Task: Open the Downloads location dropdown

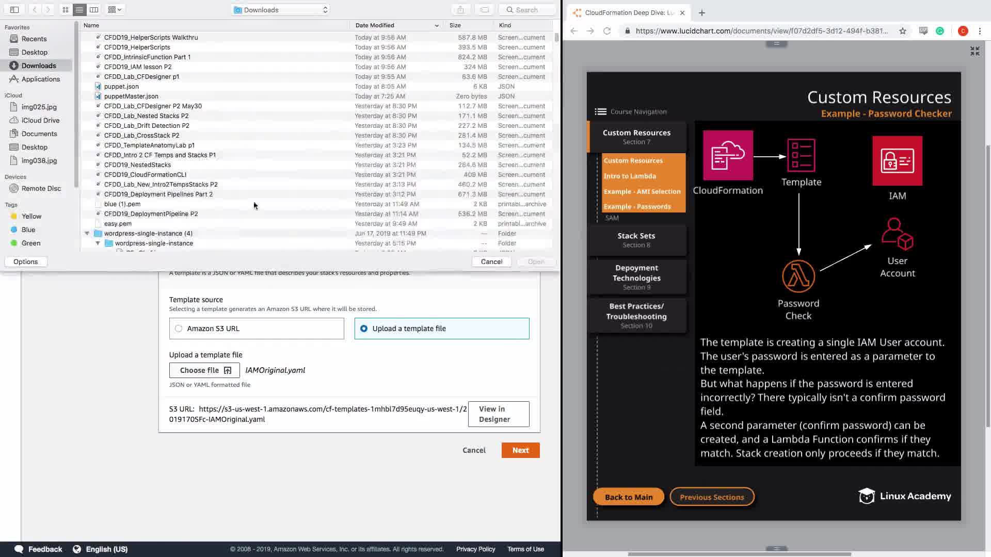Action: coord(281,10)
